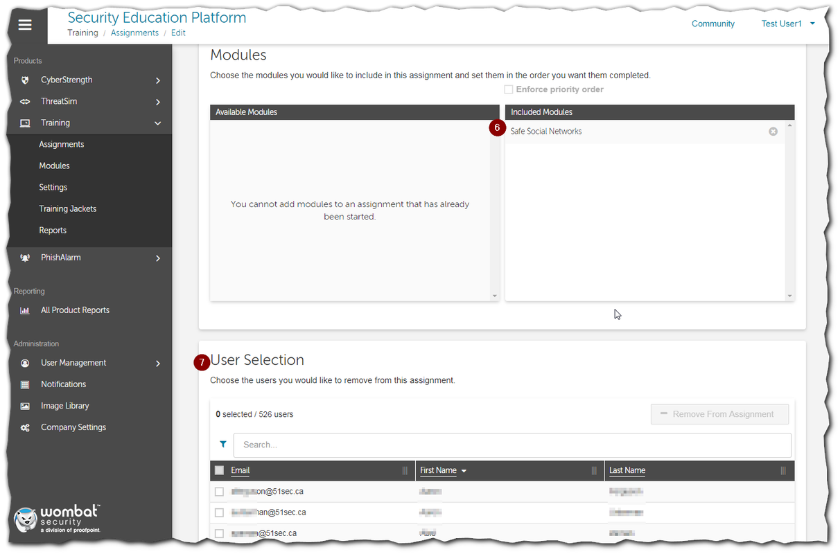Expand the User Management submenu chevron
The height and width of the screenshot is (554, 840).
[x=158, y=364]
